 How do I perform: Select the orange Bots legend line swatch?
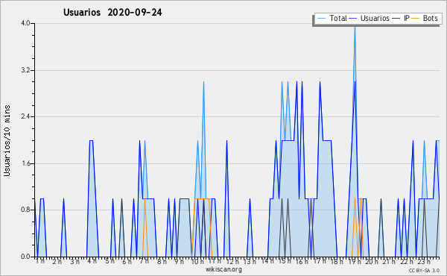coord(416,18)
